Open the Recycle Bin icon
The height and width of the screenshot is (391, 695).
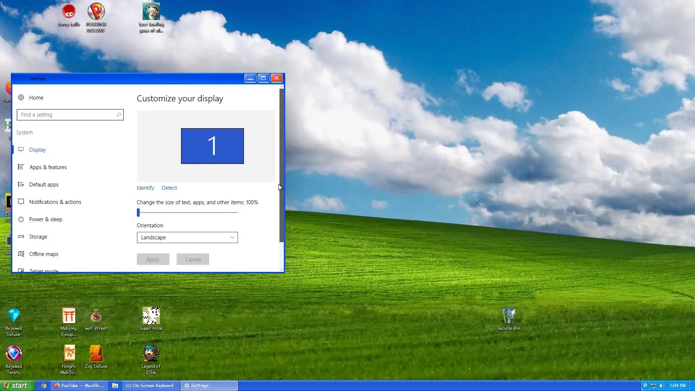[509, 316]
